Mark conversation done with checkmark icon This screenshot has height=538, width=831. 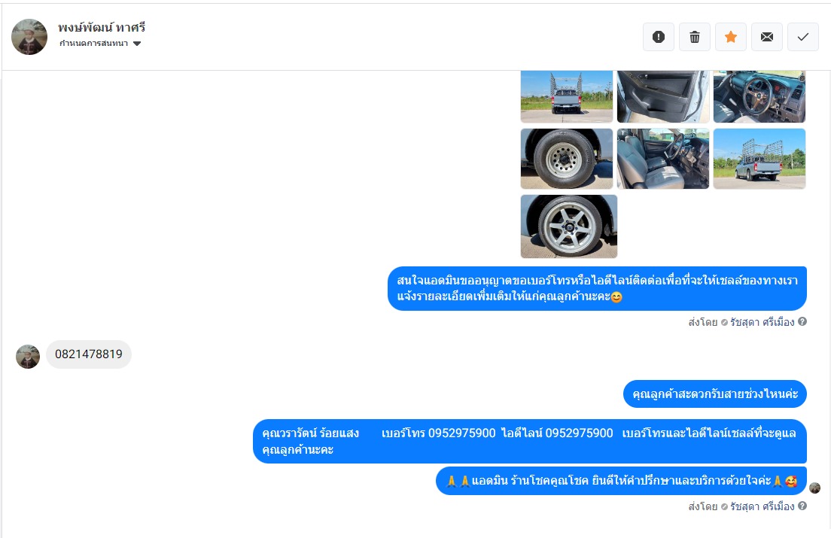pos(803,37)
